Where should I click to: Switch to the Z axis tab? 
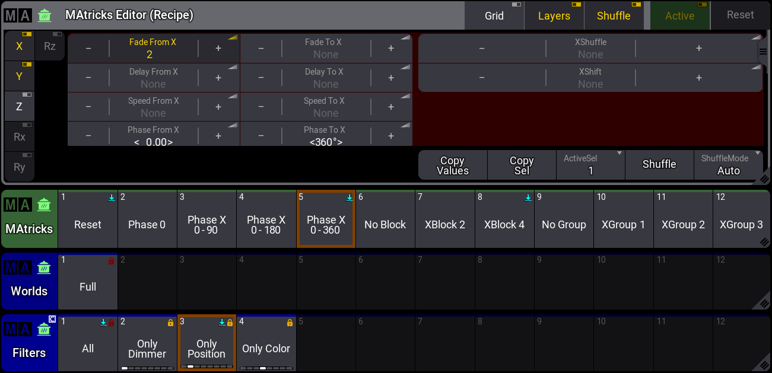[20, 107]
